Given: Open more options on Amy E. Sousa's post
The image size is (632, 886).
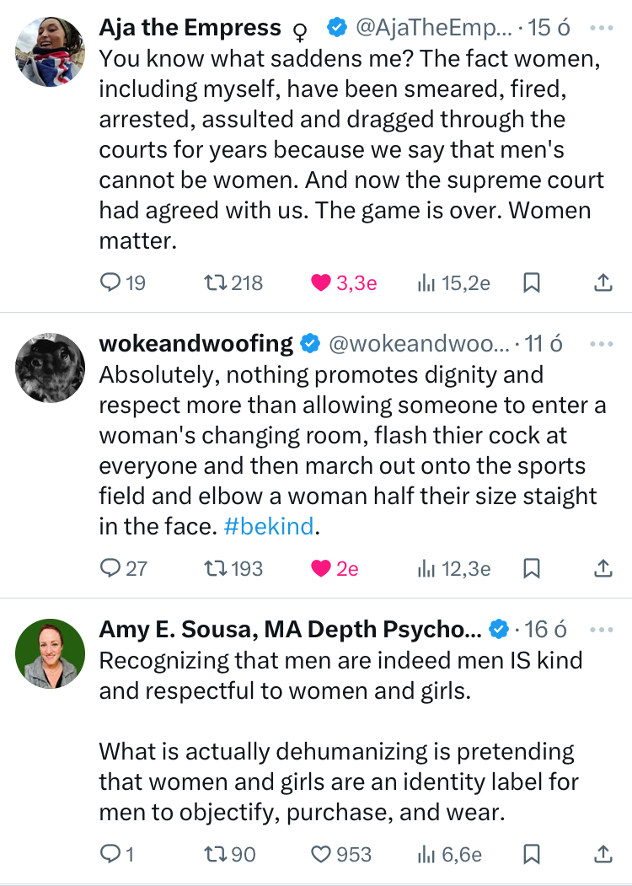Looking at the screenshot, I should (602, 630).
